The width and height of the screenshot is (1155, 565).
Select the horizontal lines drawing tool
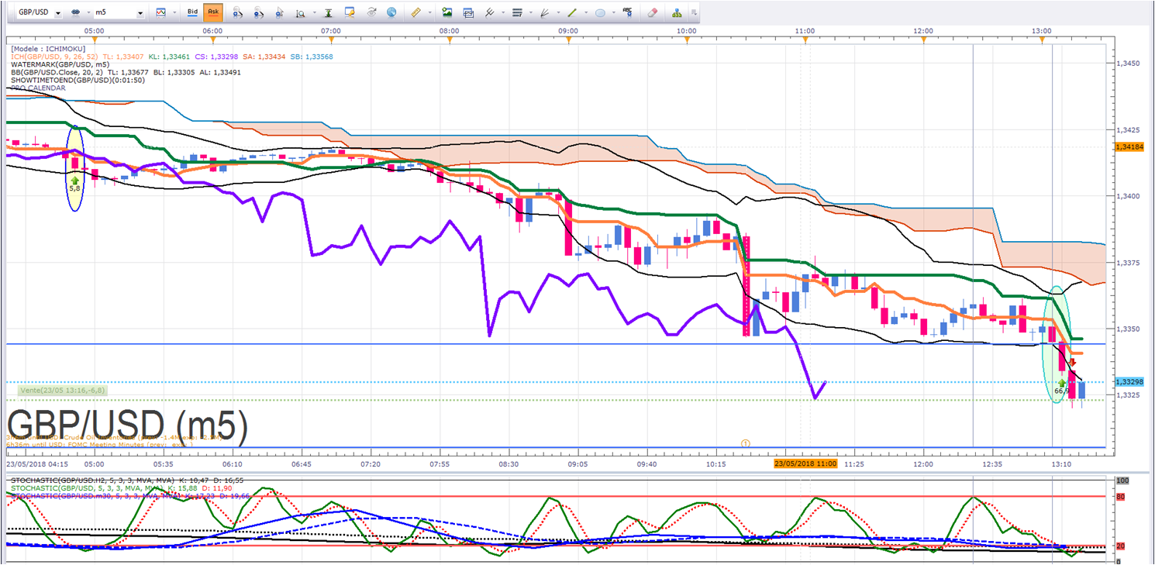pyautogui.click(x=517, y=13)
